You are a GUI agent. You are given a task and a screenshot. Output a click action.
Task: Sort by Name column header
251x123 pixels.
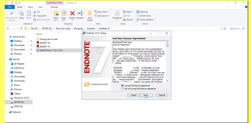[x=39, y=34]
